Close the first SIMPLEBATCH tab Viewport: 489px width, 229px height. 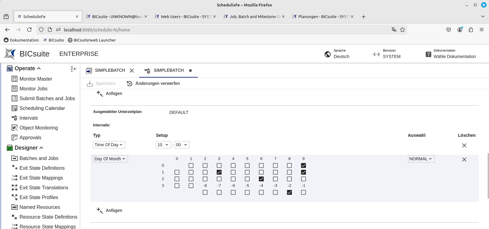tap(132, 71)
